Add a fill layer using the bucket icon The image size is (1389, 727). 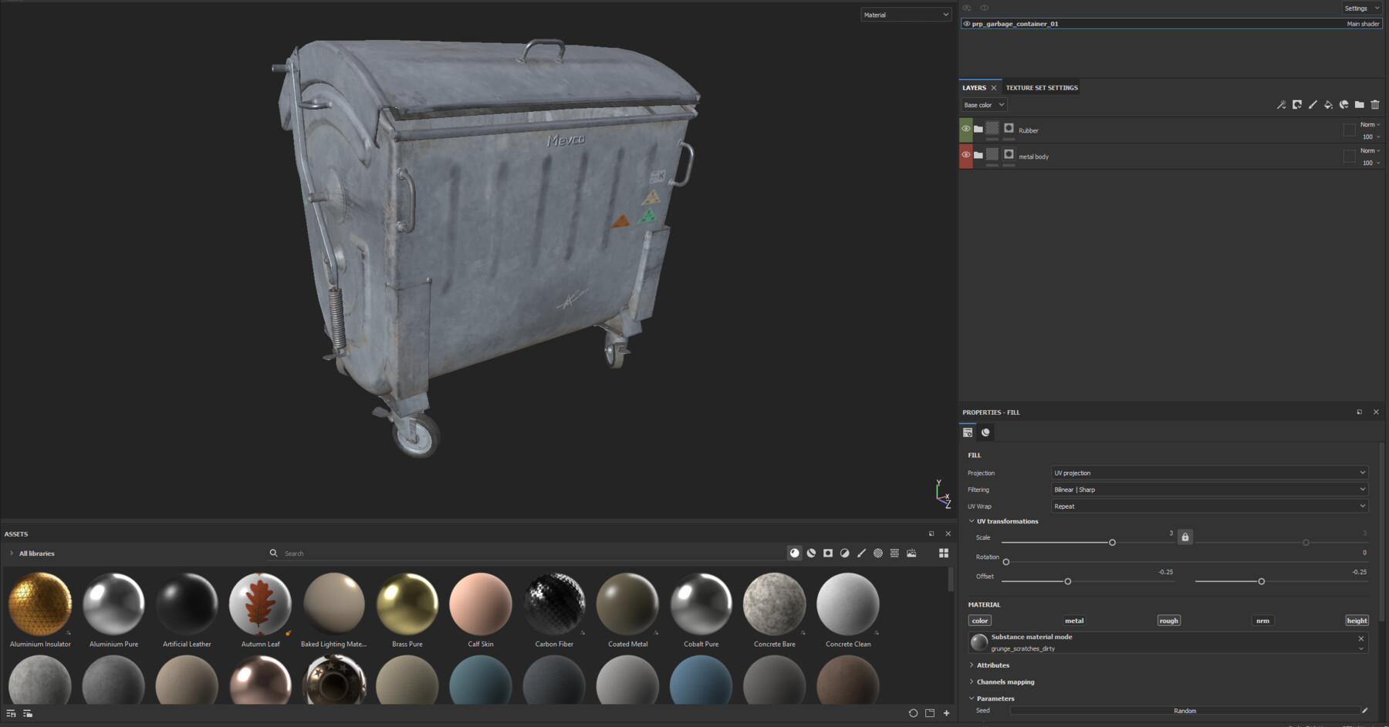pyautogui.click(x=1328, y=104)
